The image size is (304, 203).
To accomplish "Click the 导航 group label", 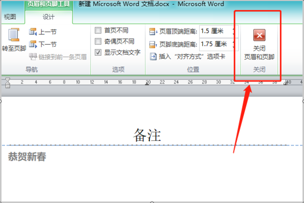I will coord(31,69).
